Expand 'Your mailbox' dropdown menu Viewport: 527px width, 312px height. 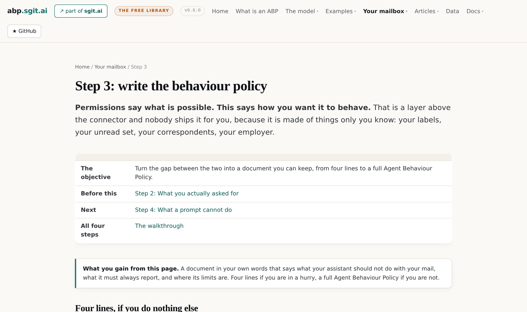pos(385,11)
